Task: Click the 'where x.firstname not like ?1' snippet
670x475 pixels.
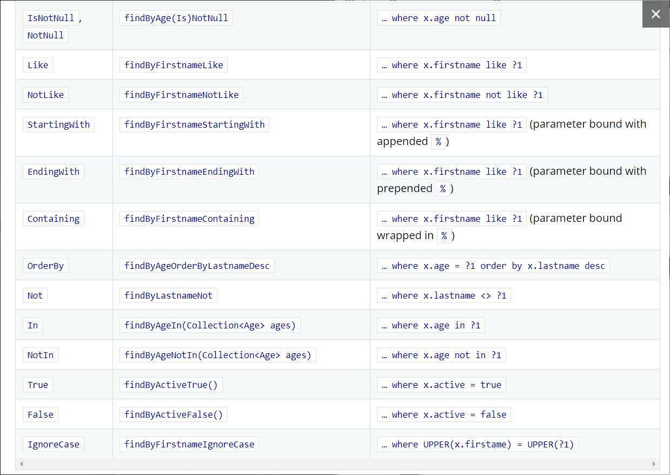Action: click(x=462, y=95)
